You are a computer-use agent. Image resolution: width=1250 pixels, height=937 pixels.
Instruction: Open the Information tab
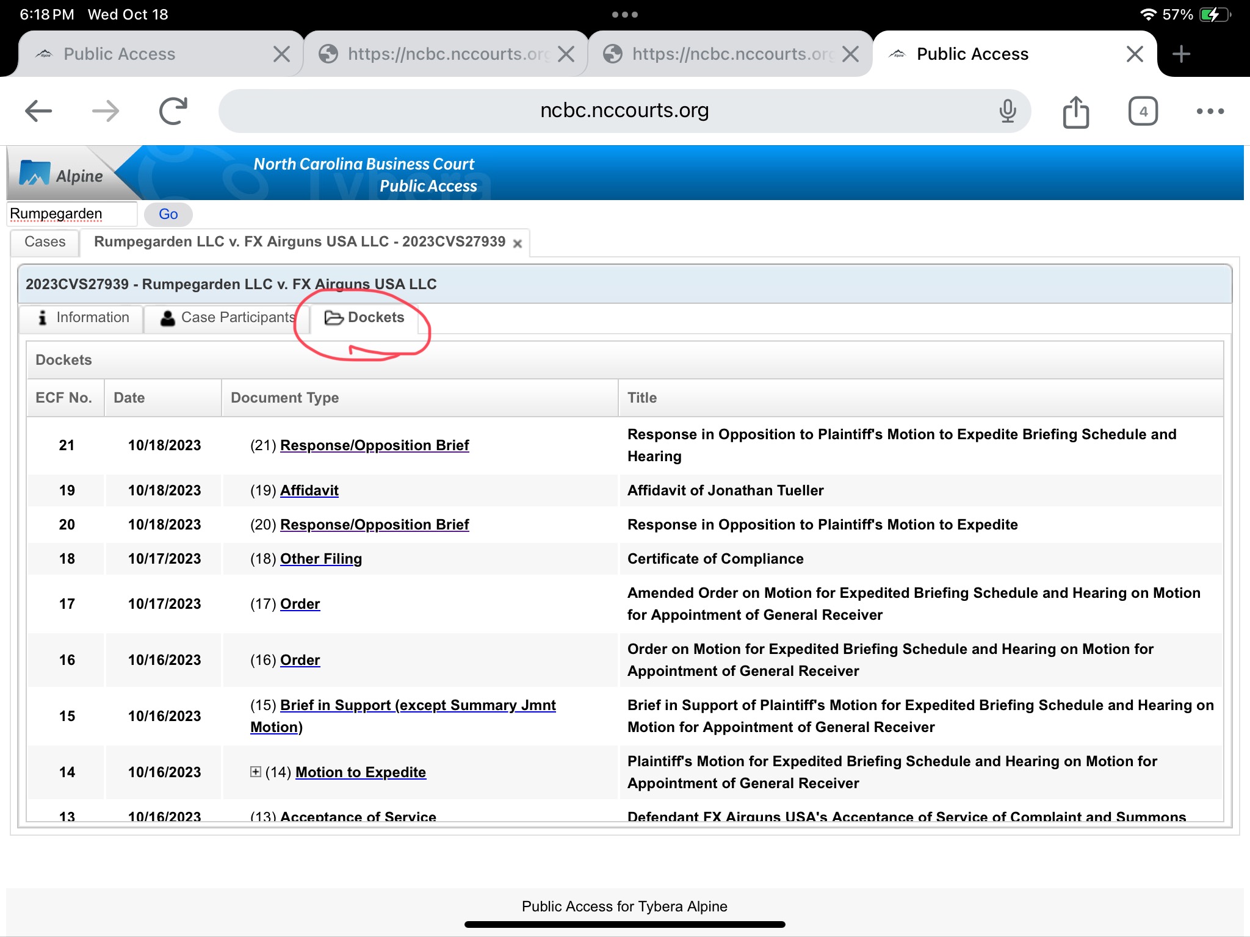82,318
